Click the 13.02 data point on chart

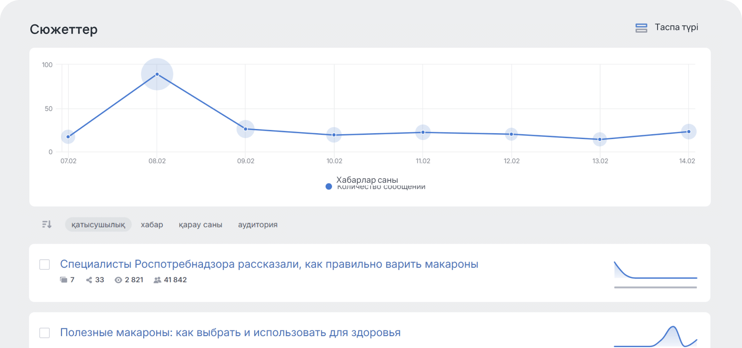pos(600,139)
